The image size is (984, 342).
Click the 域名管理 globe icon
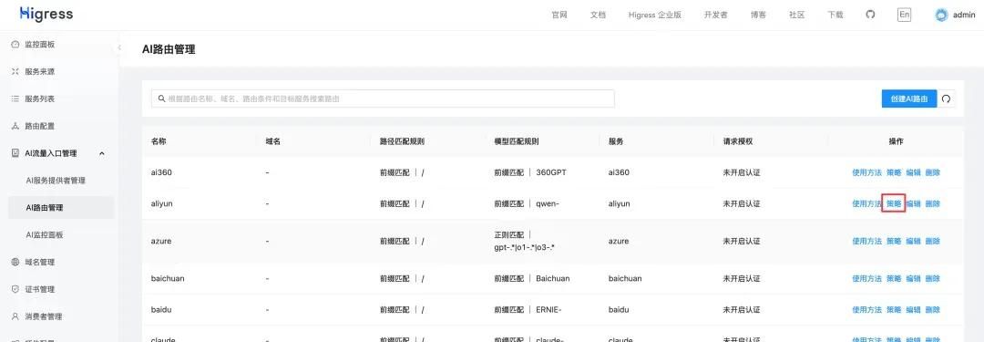point(15,262)
